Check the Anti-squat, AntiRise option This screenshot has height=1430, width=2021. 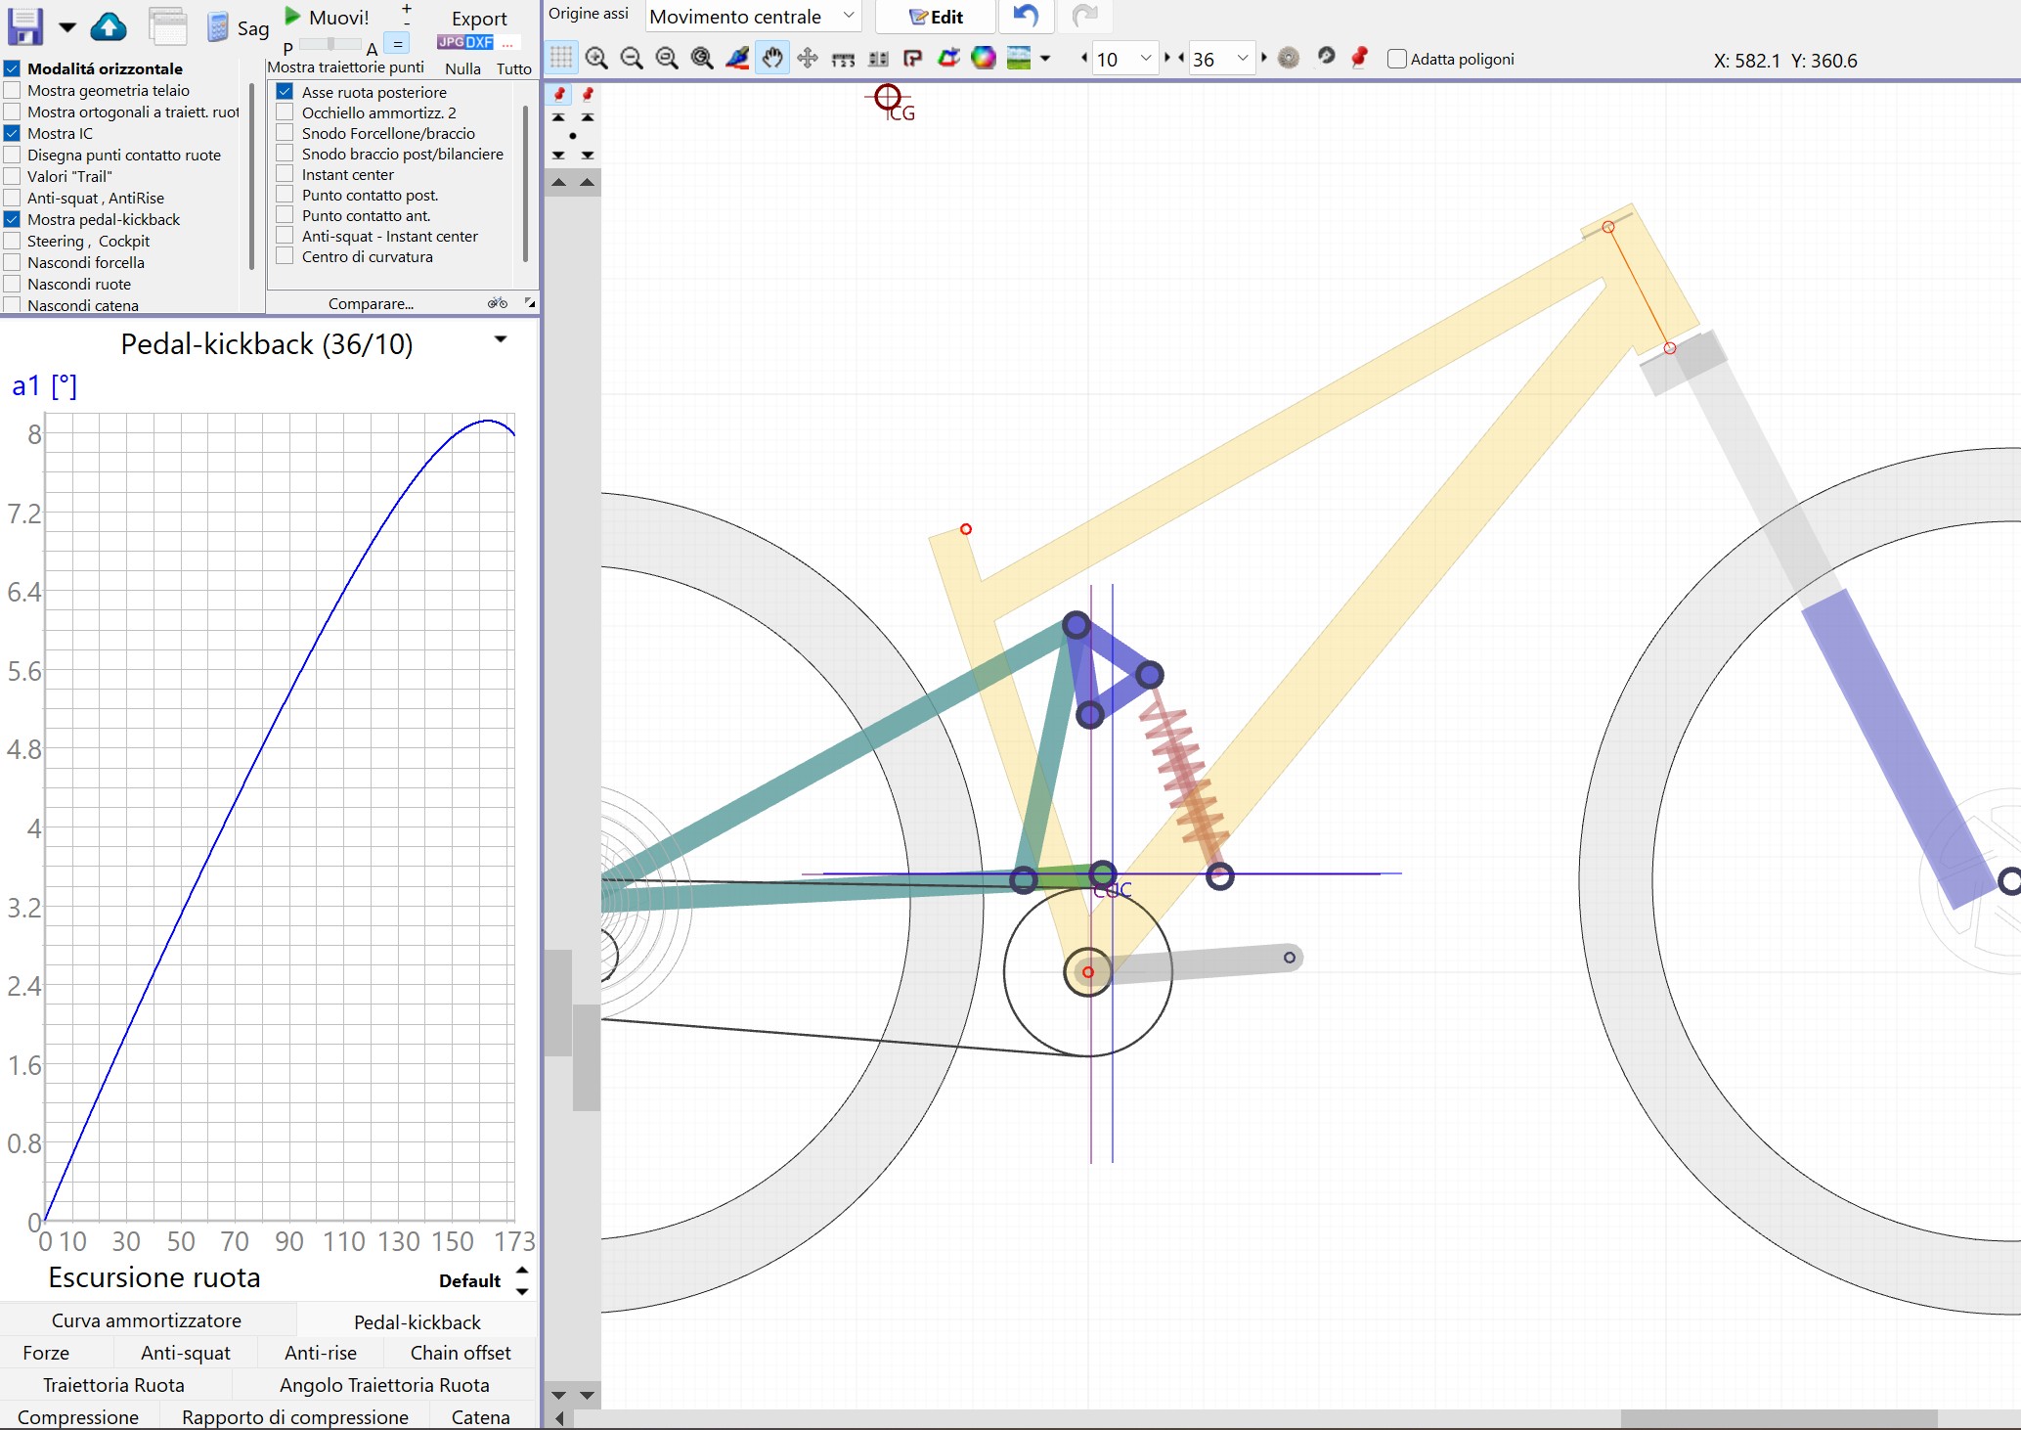click(13, 198)
